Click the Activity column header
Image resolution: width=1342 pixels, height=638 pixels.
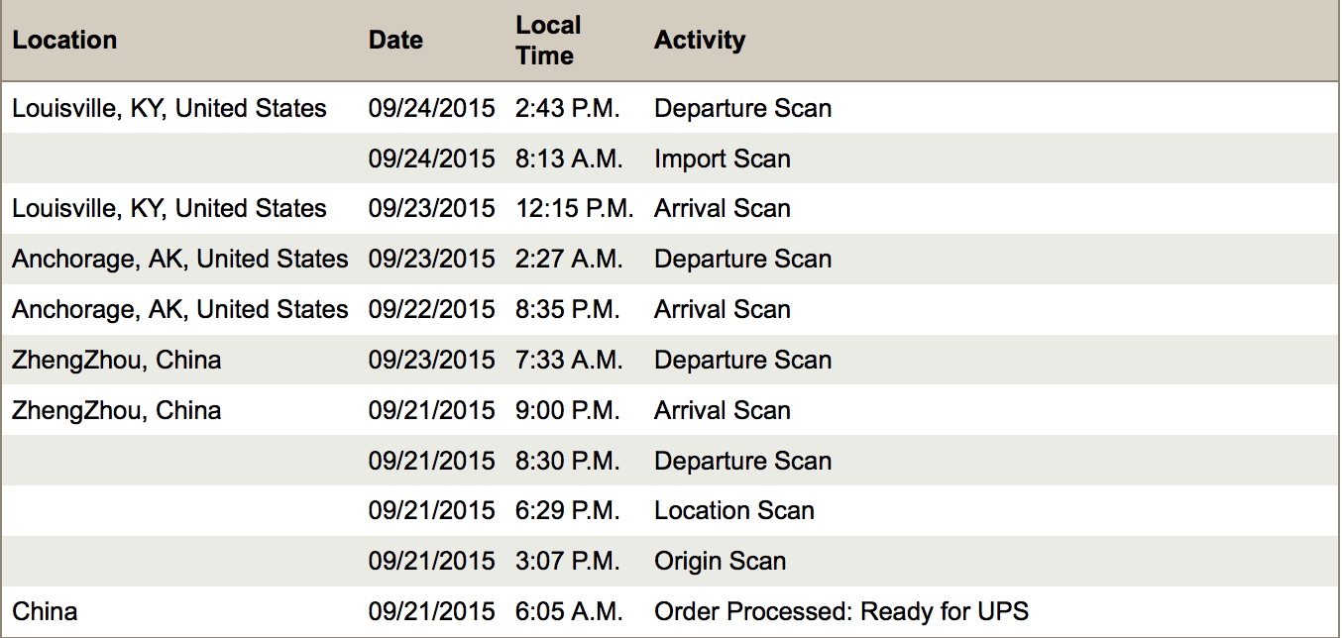point(699,41)
